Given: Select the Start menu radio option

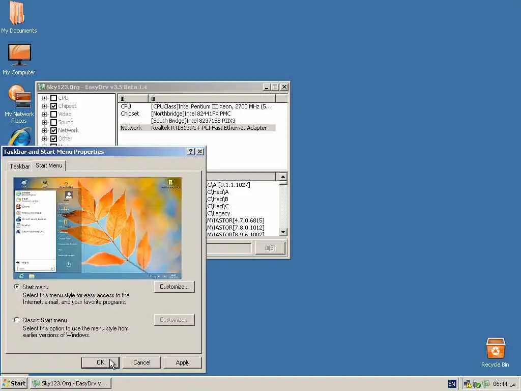Looking at the screenshot, I should [x=17, y=287].
